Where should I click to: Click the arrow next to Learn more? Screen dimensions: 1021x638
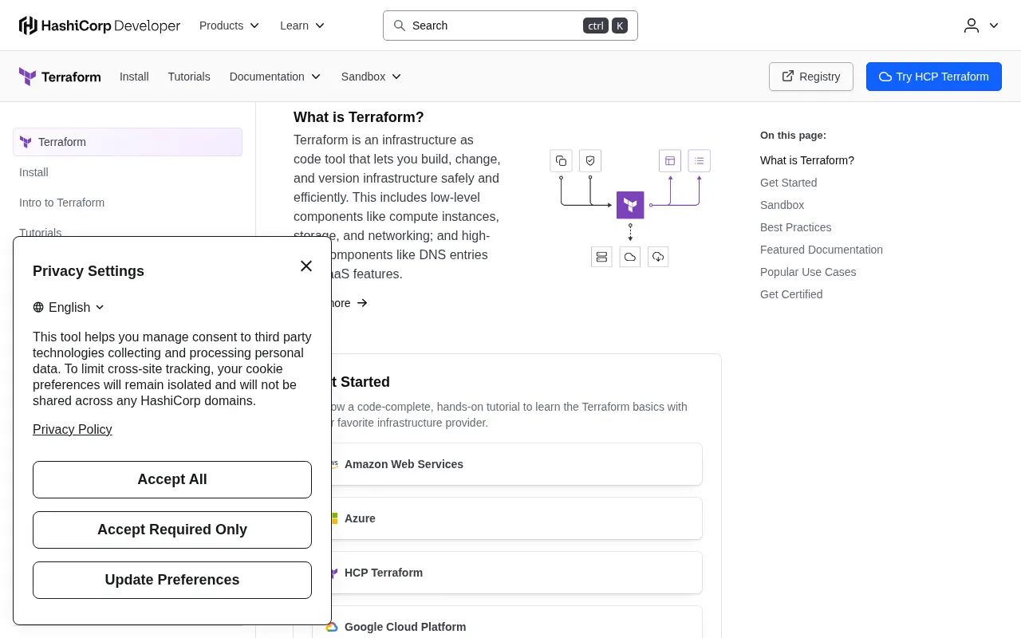click(362, 303)
